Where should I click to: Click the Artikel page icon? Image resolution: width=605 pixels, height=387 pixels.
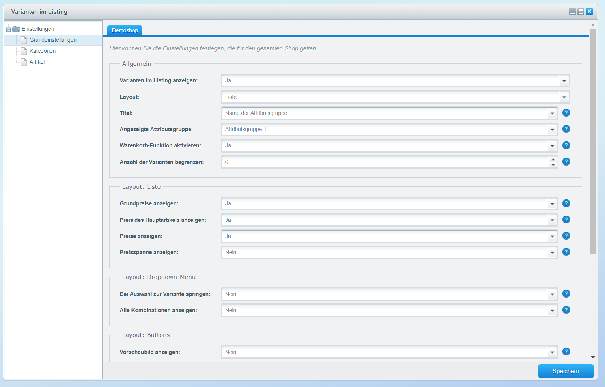[24, 62]
